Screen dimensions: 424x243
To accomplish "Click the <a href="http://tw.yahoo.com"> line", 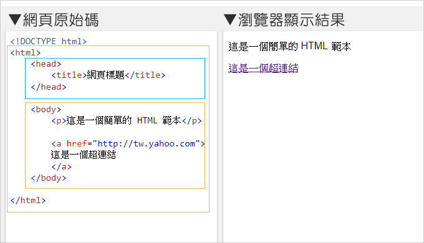I will coord(128,143).
